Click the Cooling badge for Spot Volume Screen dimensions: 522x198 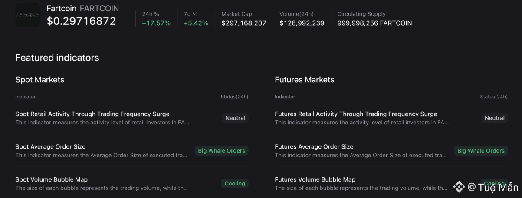click(x=235, y=183)
